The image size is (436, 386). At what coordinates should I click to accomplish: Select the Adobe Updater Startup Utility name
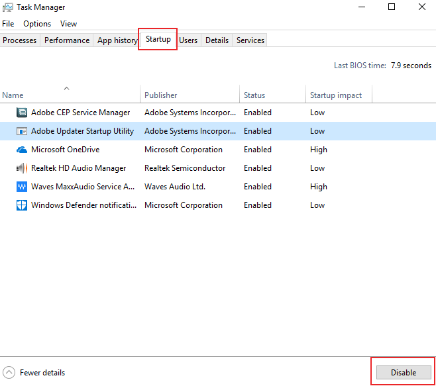click(82, 131)
